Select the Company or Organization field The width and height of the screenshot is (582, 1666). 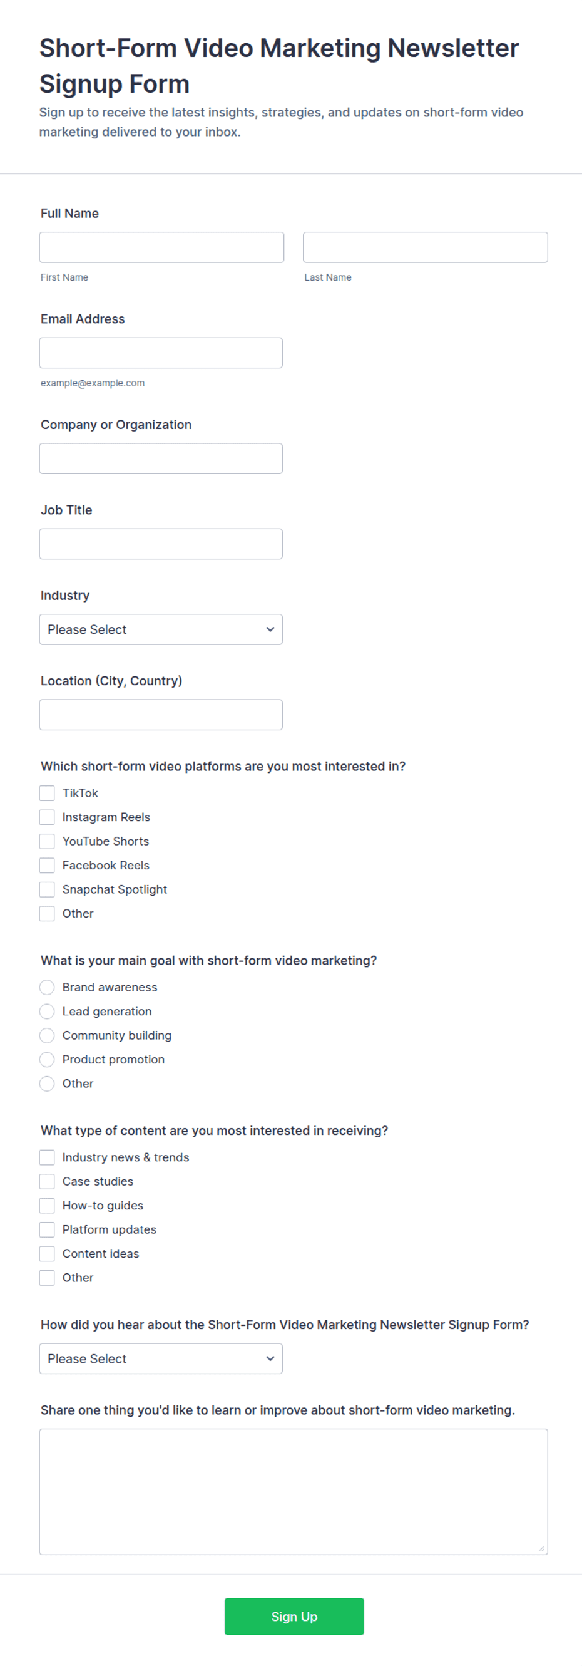click(x=161, y=458)
